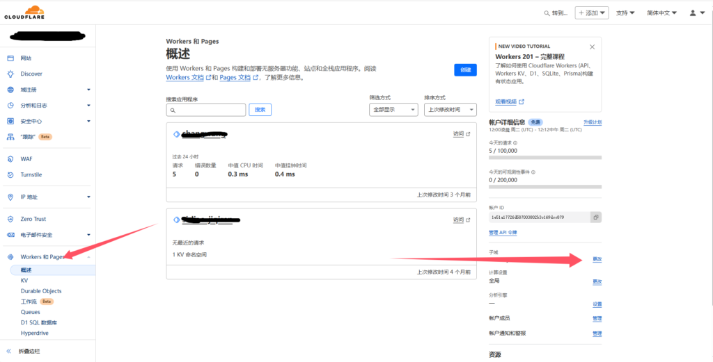Click the Workers 和 Pages sidebar icon
This screenshot has height=362, width=713.
pos(10,257)
